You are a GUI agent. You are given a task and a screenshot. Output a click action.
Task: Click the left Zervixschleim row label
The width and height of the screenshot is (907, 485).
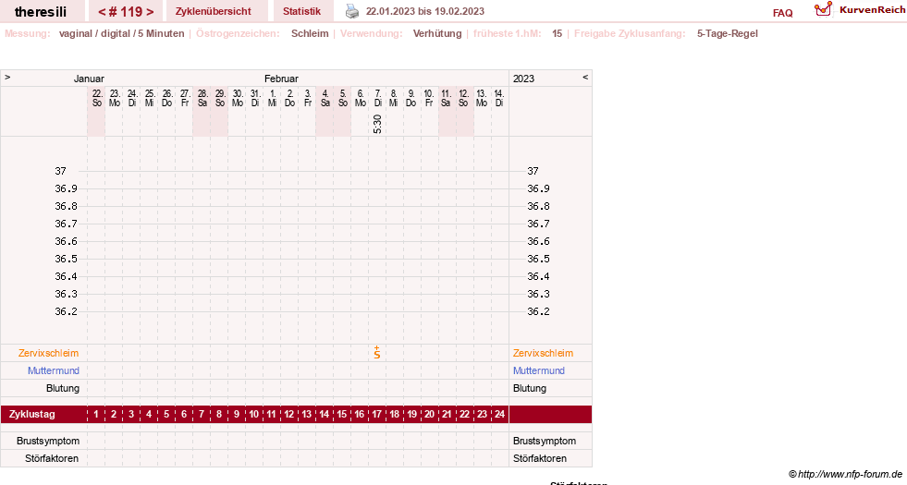[x=49, y=353]
